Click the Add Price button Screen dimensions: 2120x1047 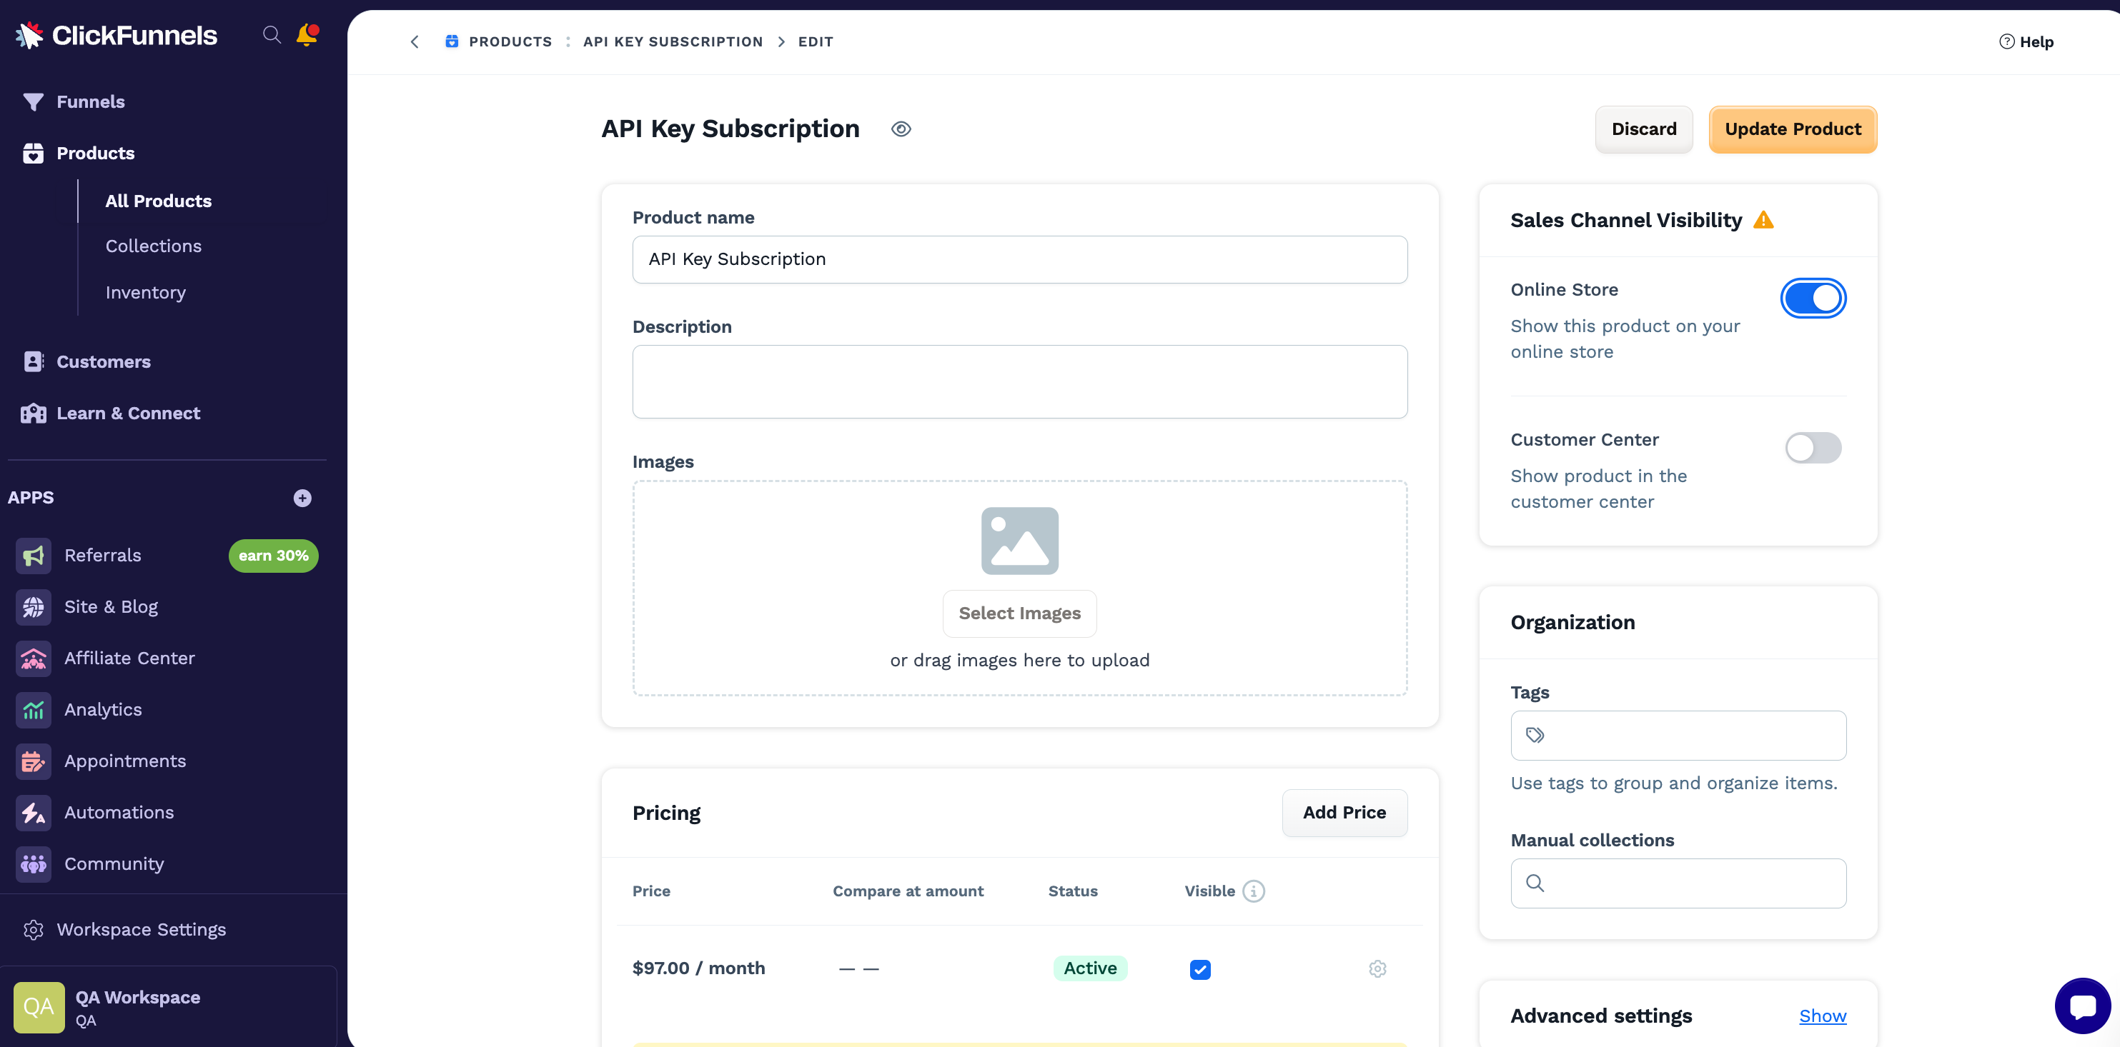(1344, 813)
